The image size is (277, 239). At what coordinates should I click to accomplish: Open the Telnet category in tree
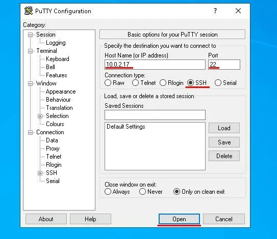[x=54, y=157]
